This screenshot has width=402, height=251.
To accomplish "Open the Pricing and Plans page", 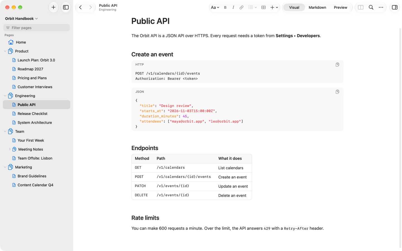I will click(x=36, y=78).
